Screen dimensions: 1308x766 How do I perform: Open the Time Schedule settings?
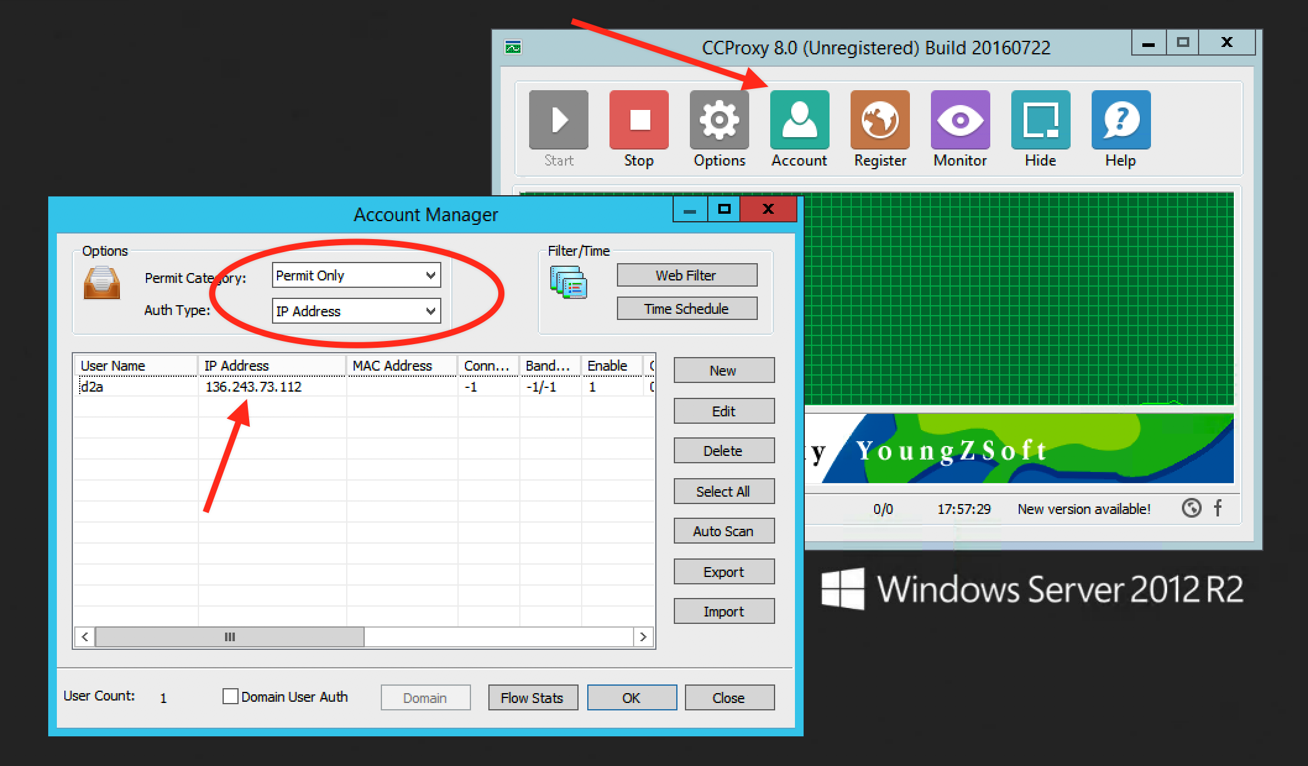click(x=687, y=308)
